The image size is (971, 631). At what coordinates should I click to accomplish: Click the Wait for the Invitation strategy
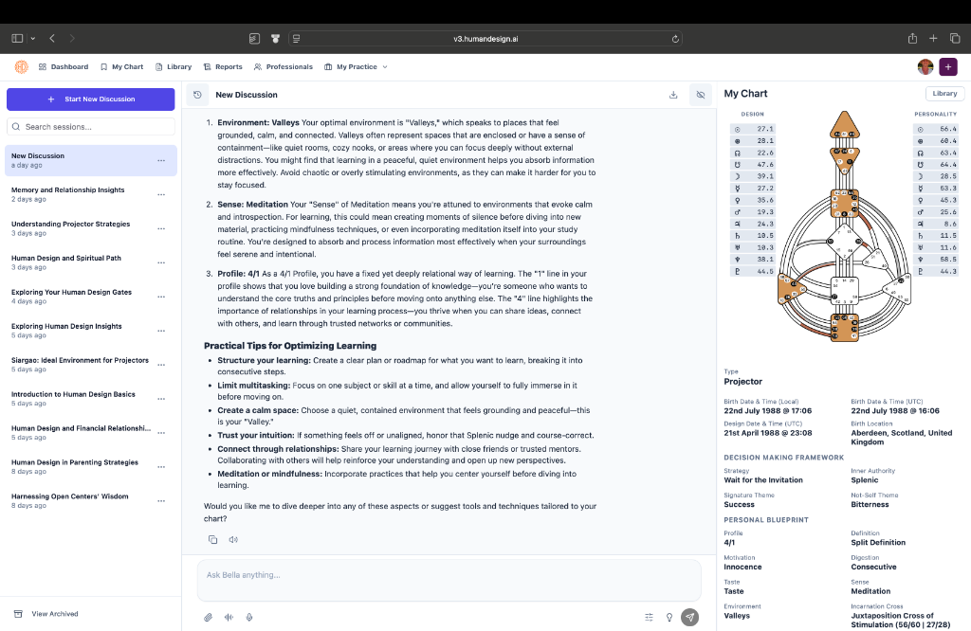click(763, 480)
